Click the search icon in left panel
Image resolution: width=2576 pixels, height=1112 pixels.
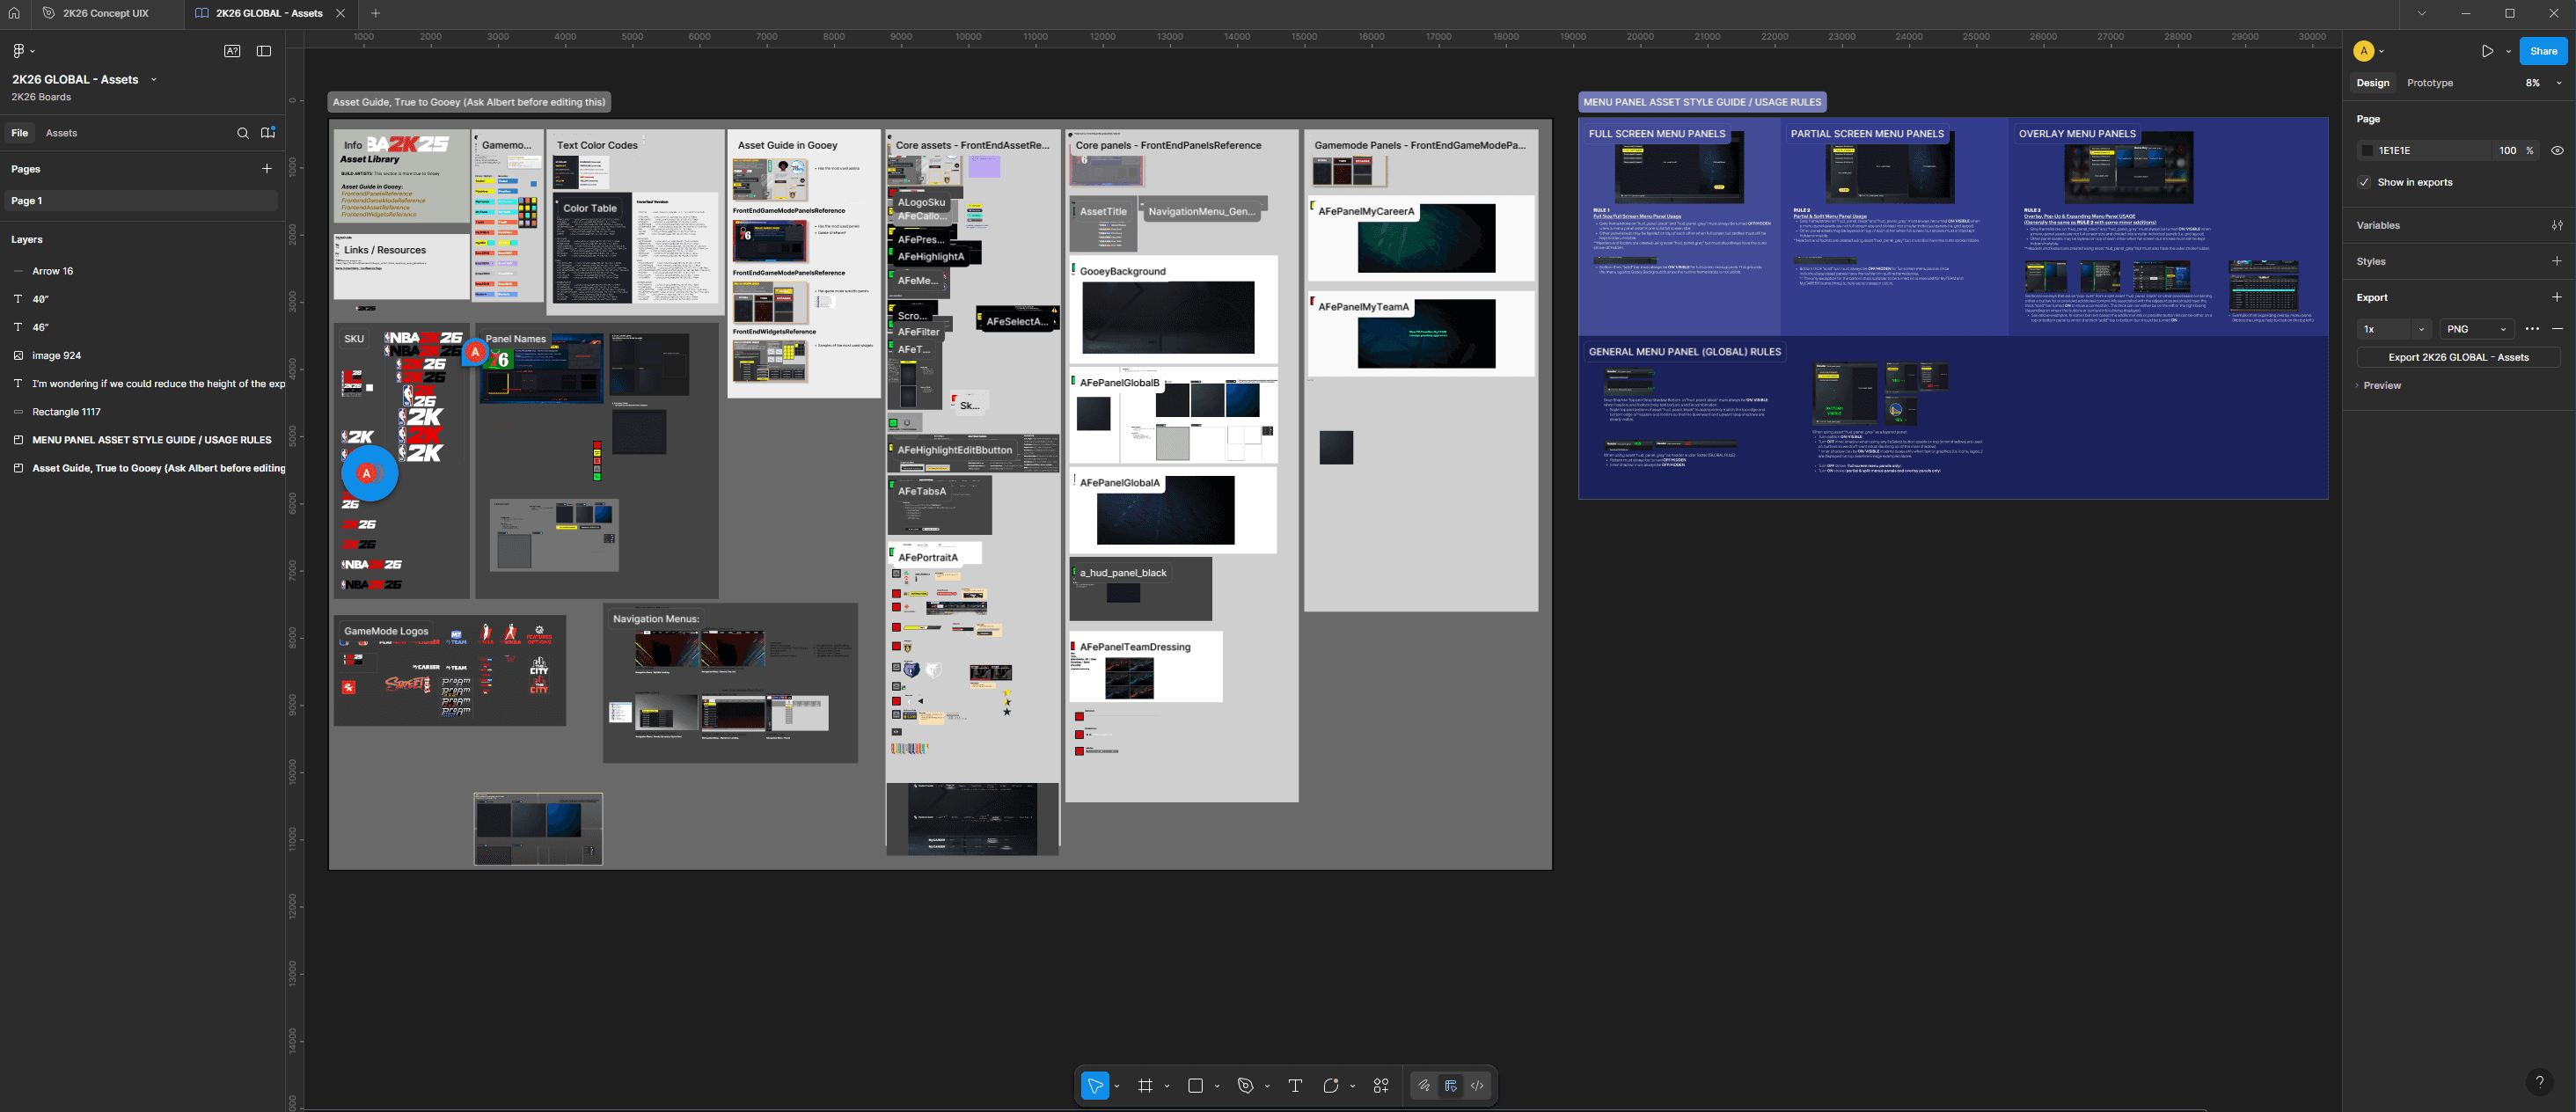[242, 133]
